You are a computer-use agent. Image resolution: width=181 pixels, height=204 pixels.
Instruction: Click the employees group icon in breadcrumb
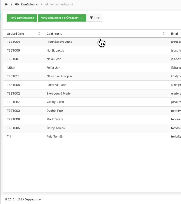[17, 5]
